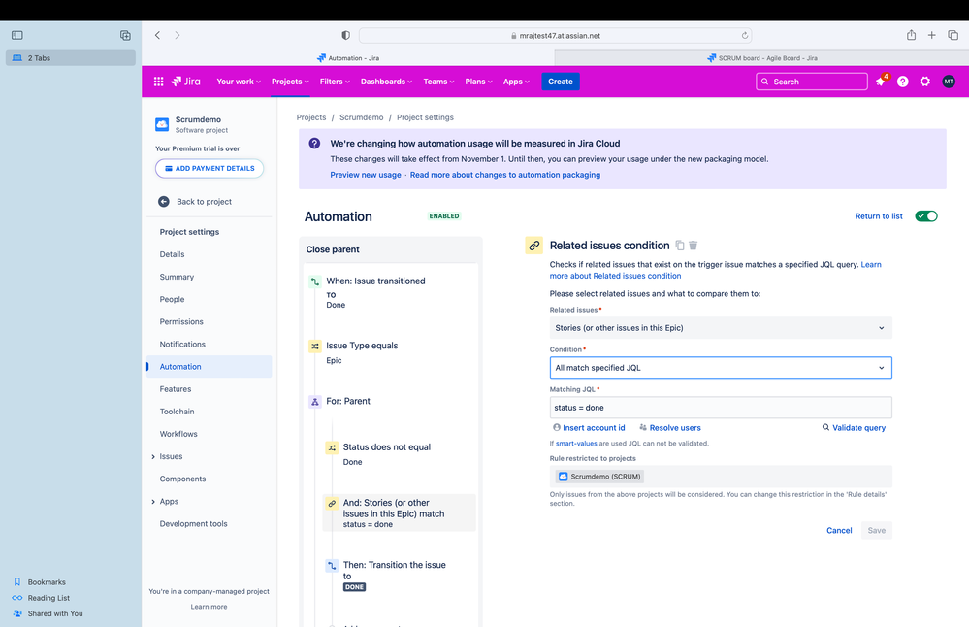Click the Issue Type equals condition icon
The height and width of the screenshot is (627, 969).
315,346
